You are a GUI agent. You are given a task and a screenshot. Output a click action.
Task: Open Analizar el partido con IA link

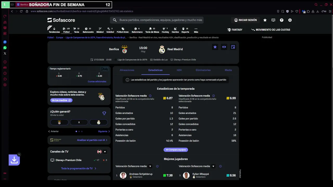pos(92,140)
